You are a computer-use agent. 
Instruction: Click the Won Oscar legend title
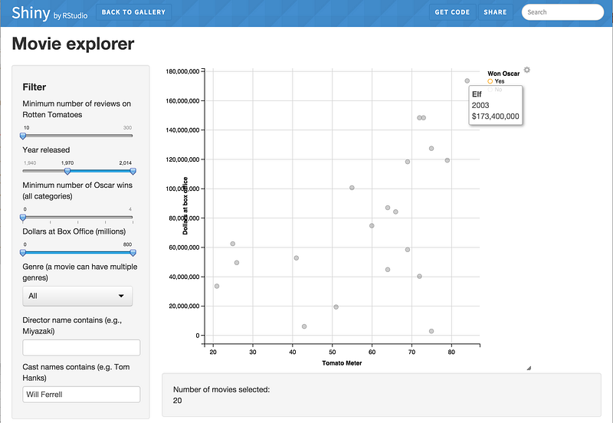(x=503, y=74)
